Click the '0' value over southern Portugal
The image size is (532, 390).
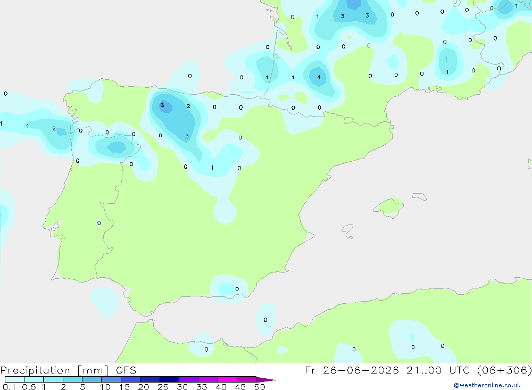99,223
